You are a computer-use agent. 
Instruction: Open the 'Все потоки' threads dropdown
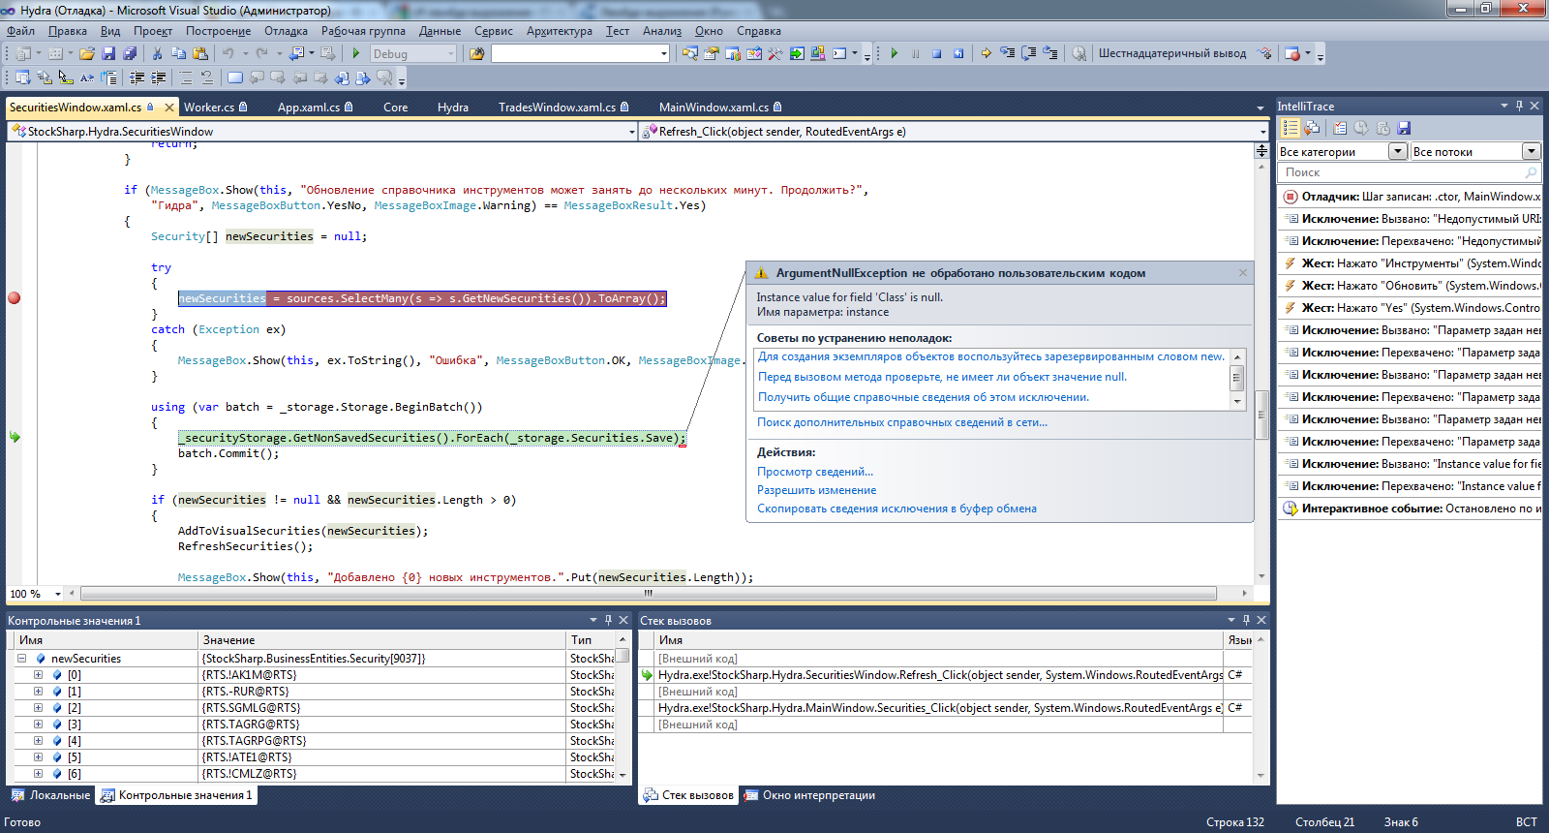click(1531, 151)
